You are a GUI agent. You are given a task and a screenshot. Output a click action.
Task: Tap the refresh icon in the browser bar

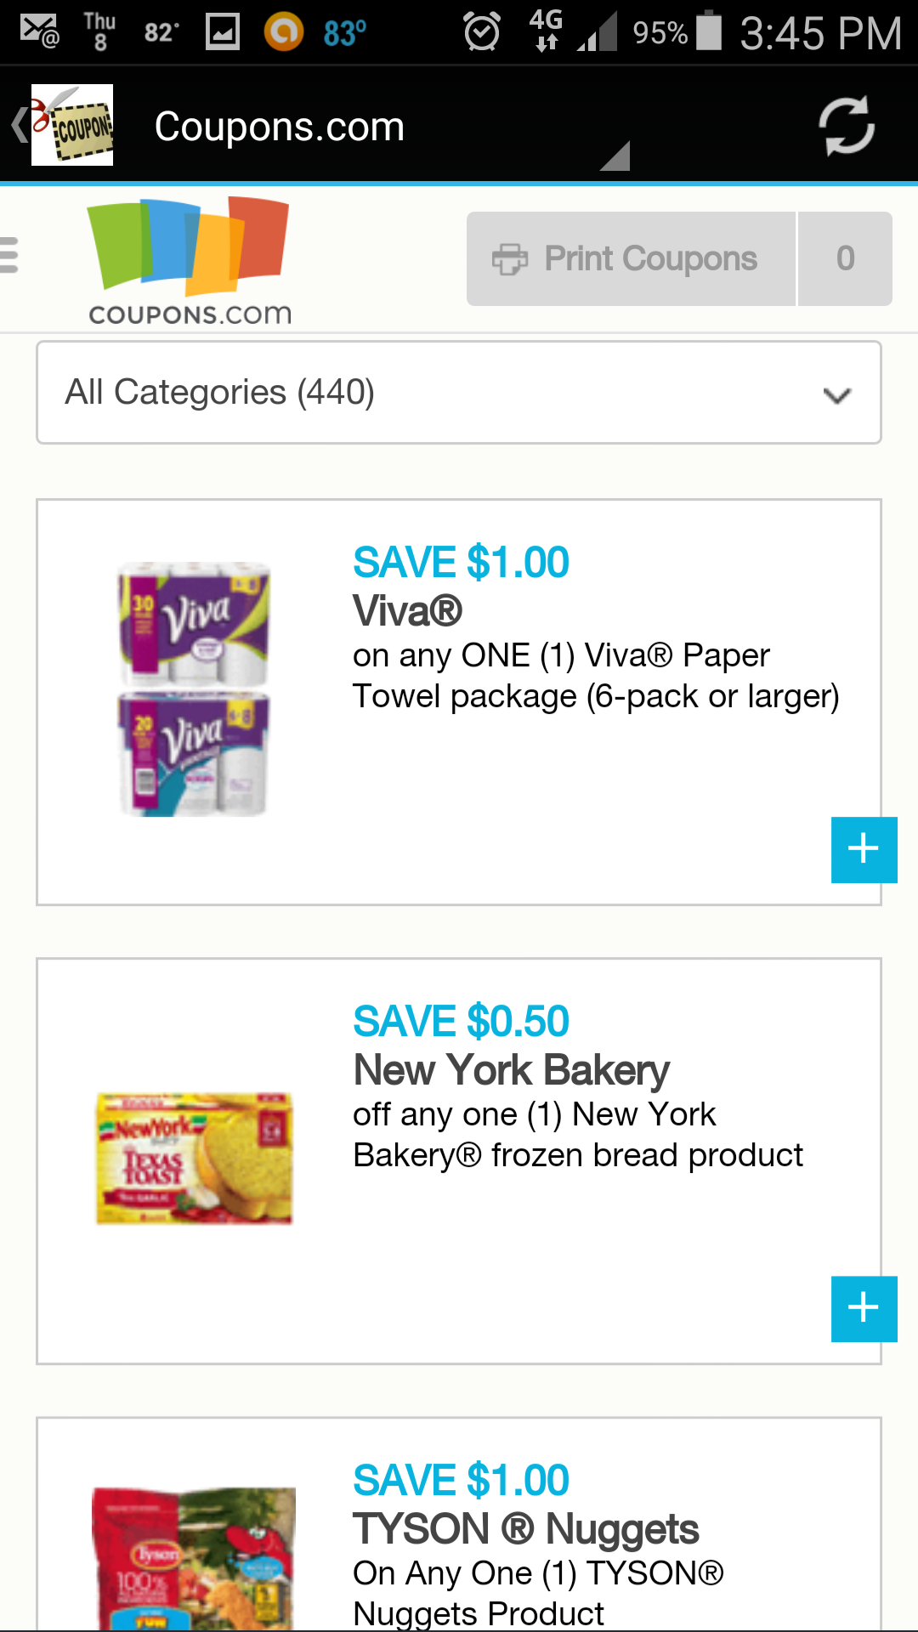point(846,125)
